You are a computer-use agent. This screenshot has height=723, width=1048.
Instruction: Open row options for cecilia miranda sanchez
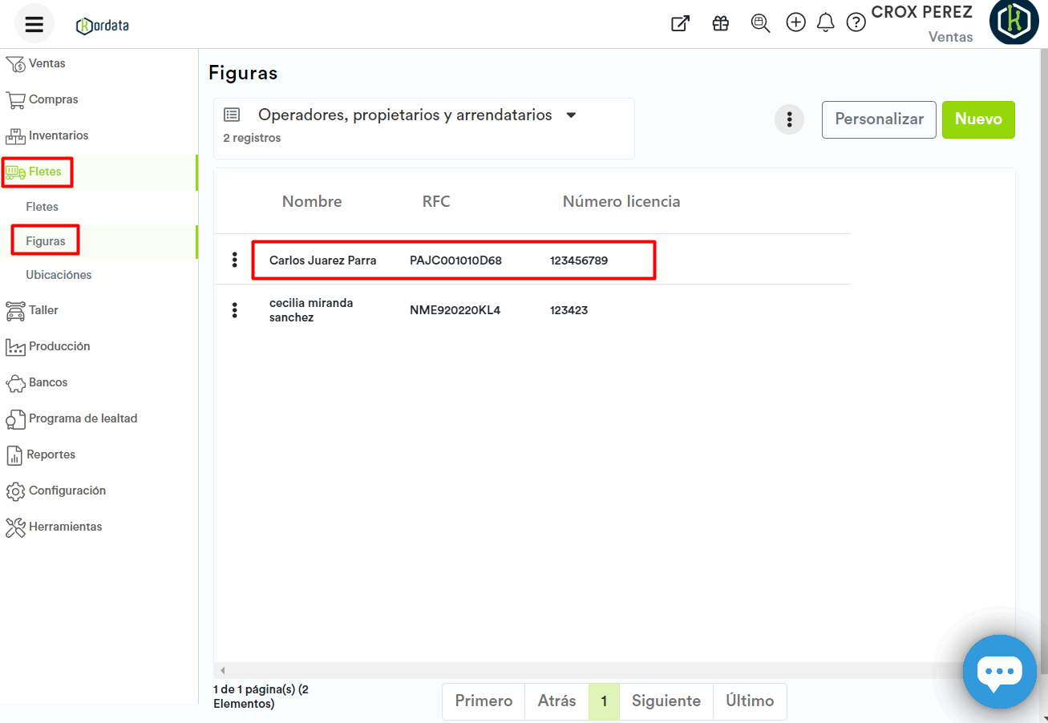tap(234, 310)
